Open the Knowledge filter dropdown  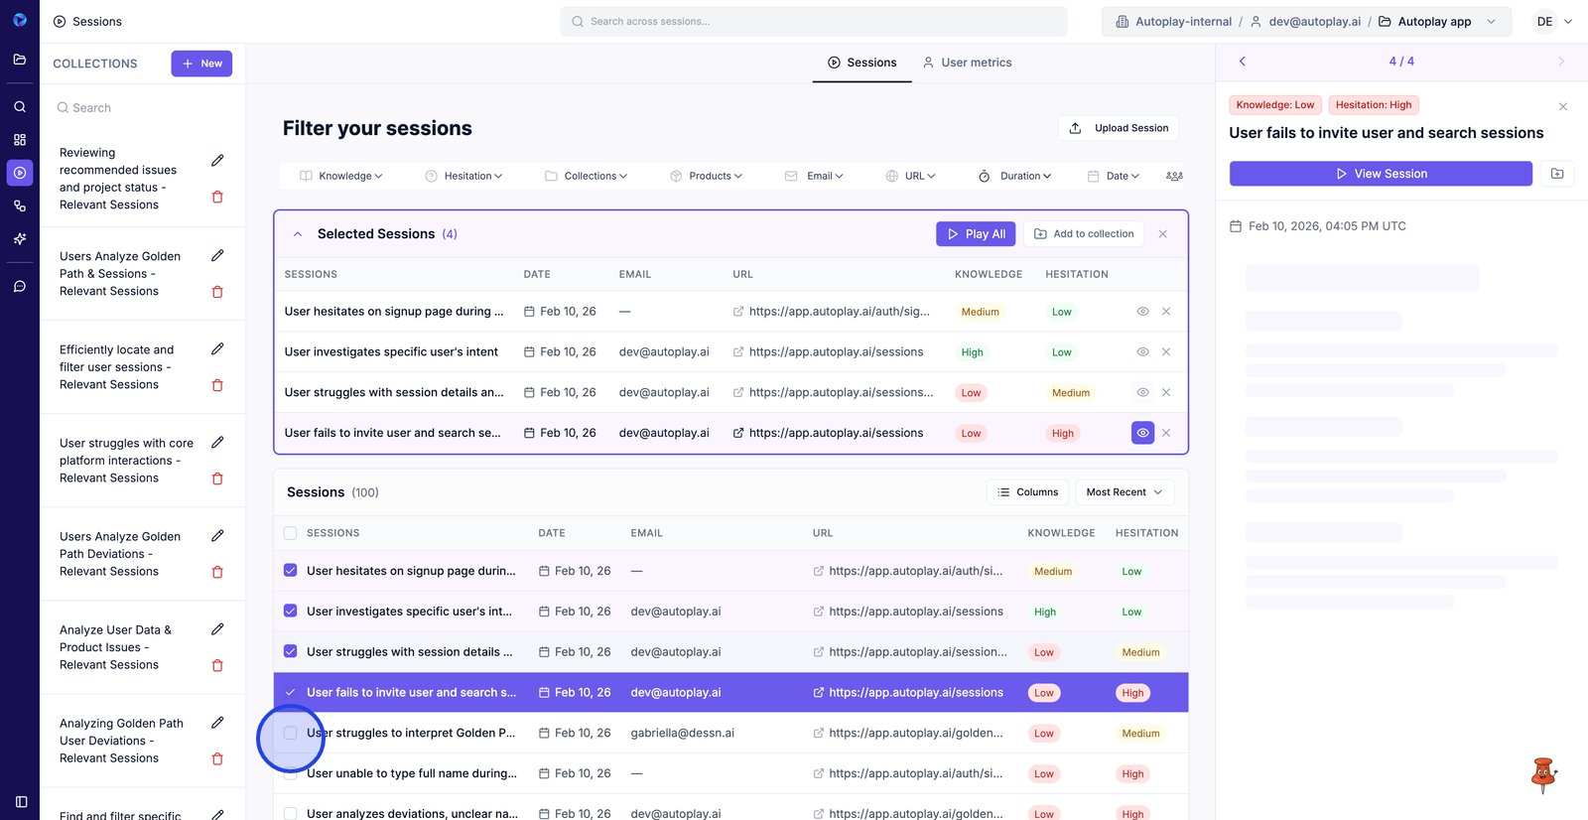341,176
